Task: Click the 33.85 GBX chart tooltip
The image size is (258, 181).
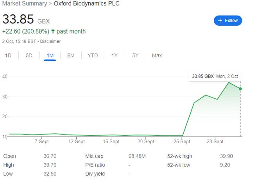Action: [215, 76]
